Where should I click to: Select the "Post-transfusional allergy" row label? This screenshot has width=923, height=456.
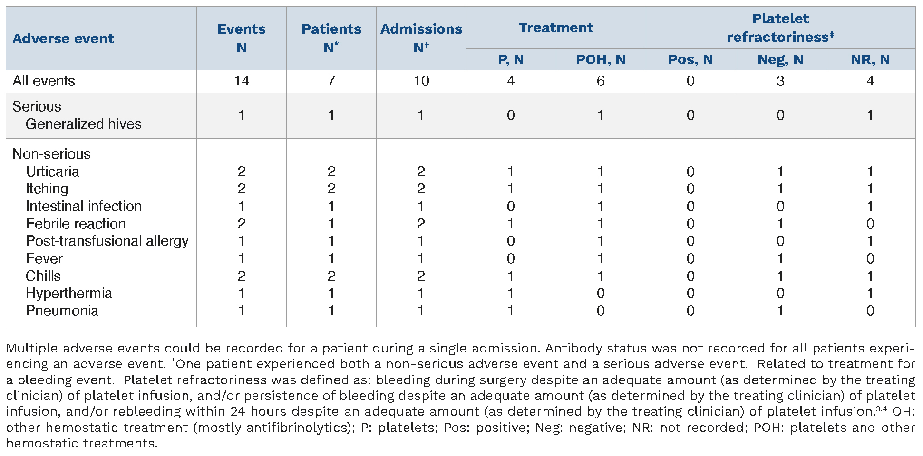tap(107, 241)
